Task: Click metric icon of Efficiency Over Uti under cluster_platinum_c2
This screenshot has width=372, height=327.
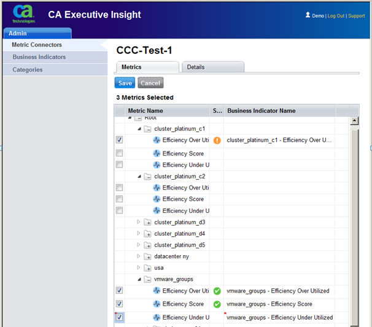Action: coord(157,188)
